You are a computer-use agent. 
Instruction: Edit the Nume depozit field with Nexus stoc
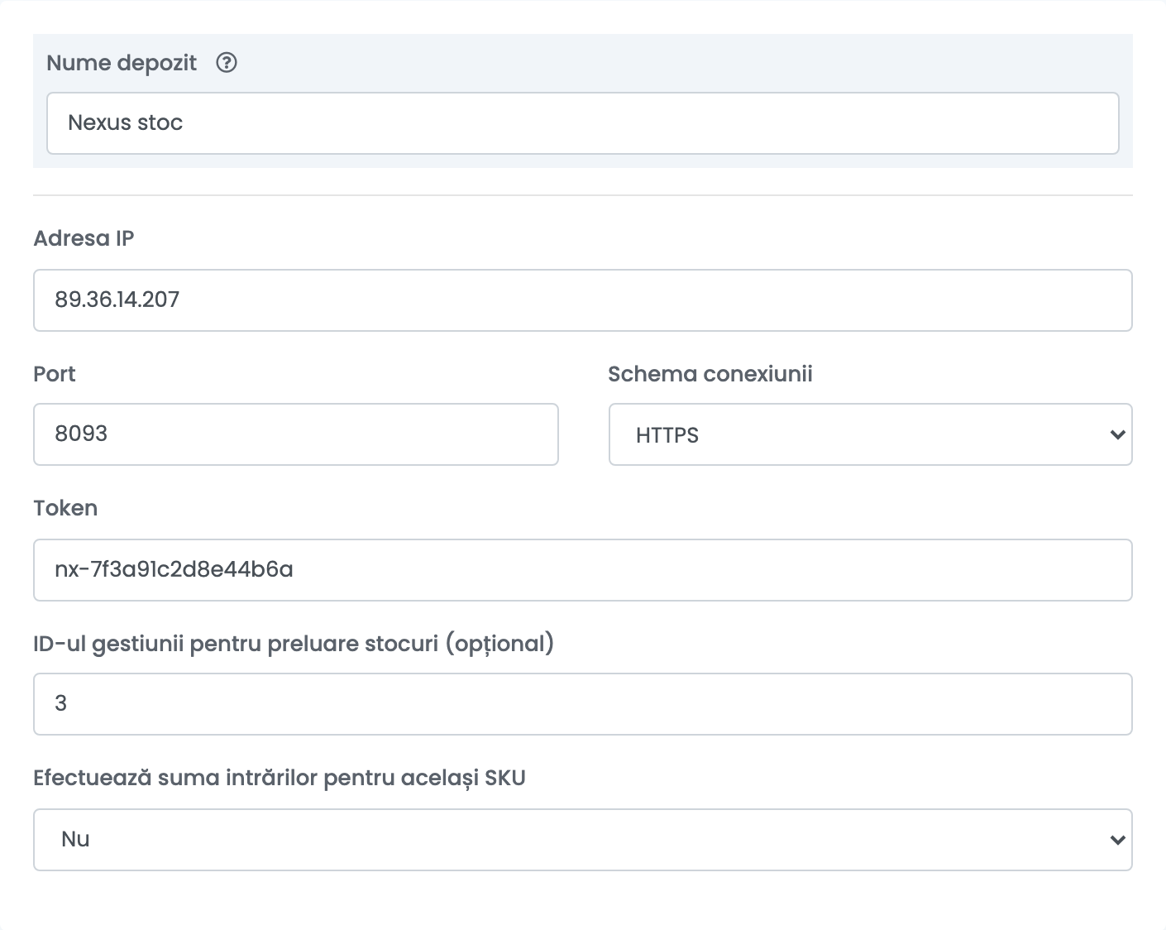point(583,123)
